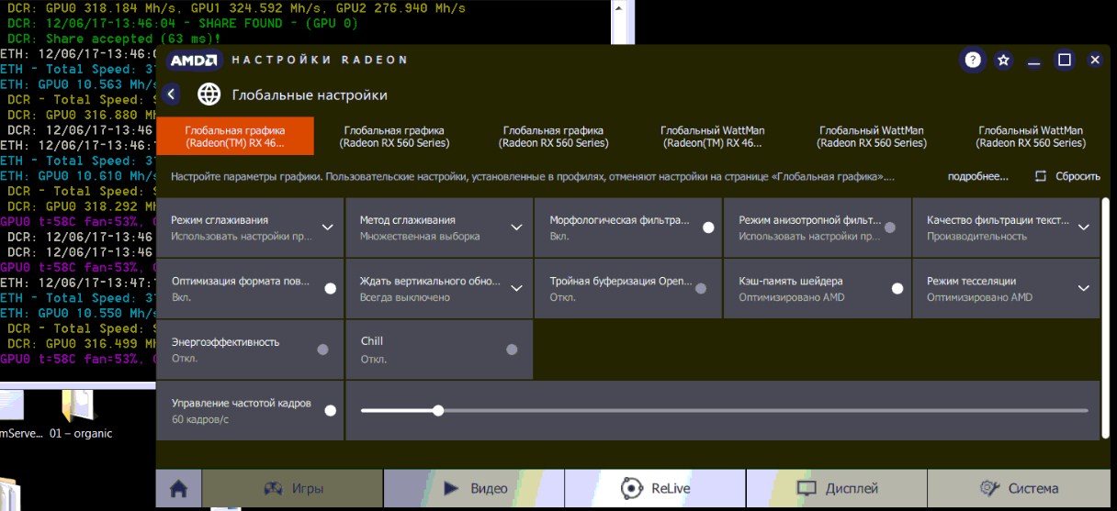
Task: Select Глобальная графика (Radeon(TM) RX 46...) tab
Action: tap(235, 136)
